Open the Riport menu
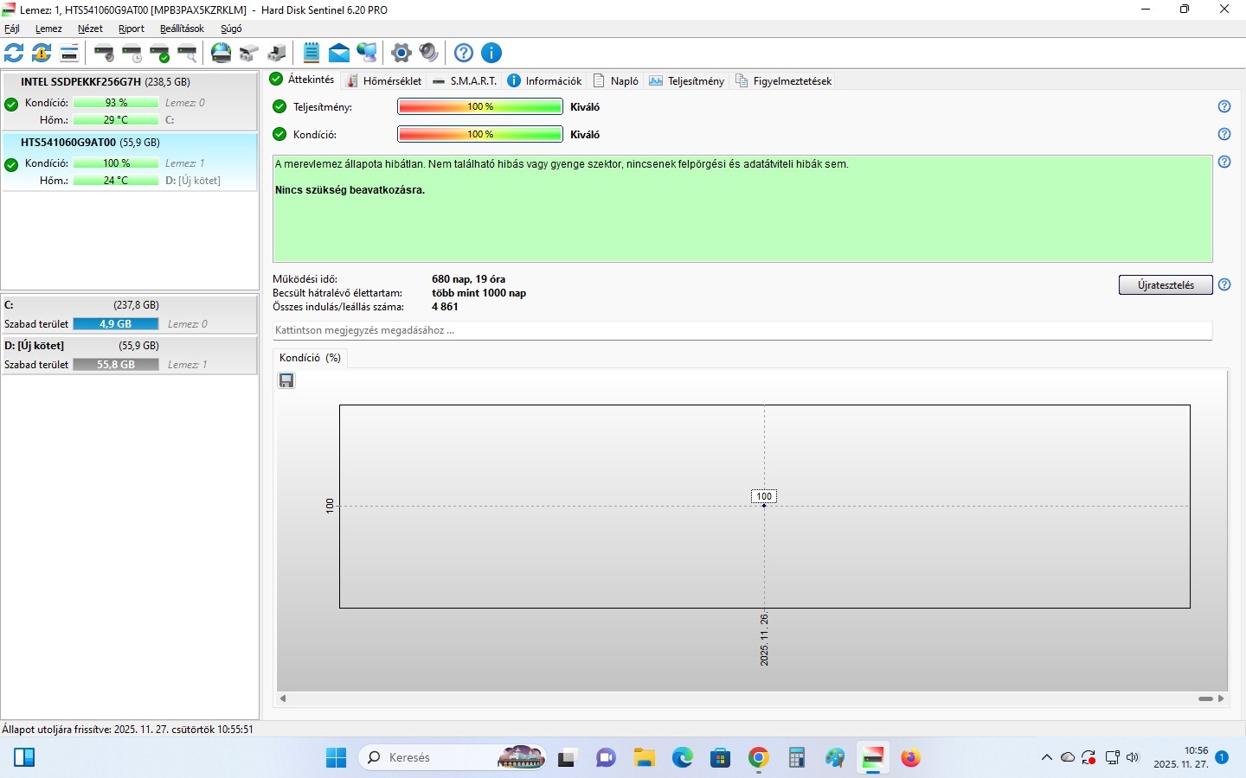 (132, 29)
